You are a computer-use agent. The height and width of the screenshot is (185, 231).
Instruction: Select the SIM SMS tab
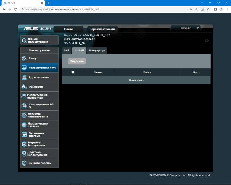coord(79,51)
